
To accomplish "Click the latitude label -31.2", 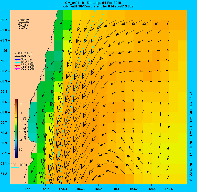I will 4,174.
